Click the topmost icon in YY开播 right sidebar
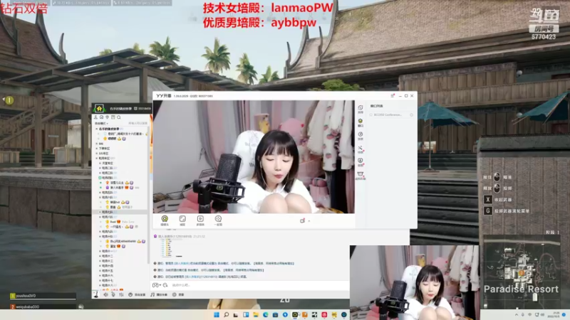This screenshot has width=570, height=320. (x=361, y=109)
